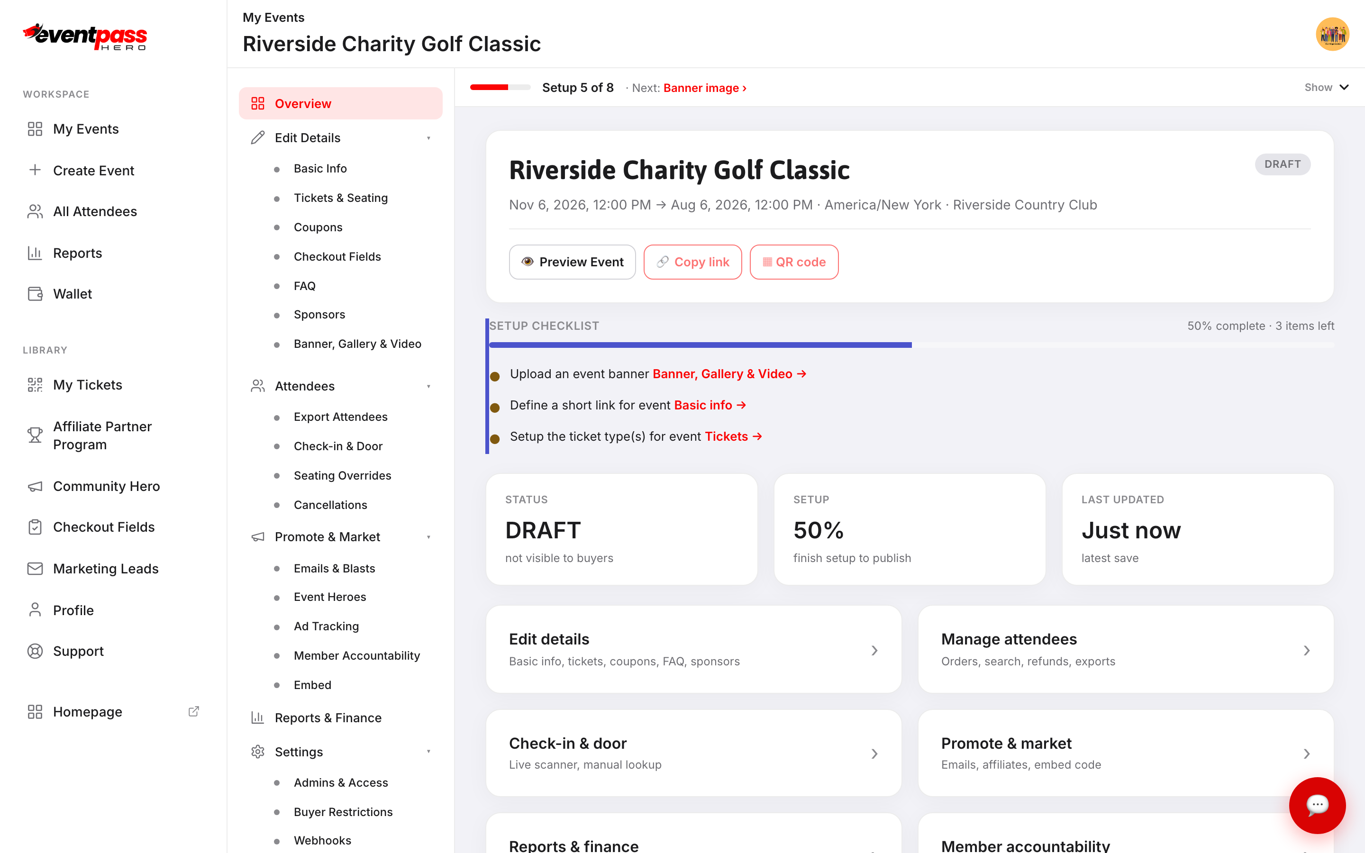The width and height of the screenshot is (1365, 853).
Task: Collapse the Promote & Market section arrow
Action: coord(428,537)
